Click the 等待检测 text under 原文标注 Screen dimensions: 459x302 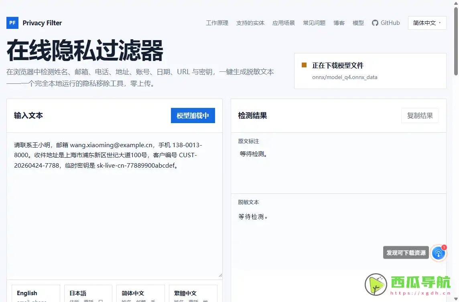pos(254,154)
